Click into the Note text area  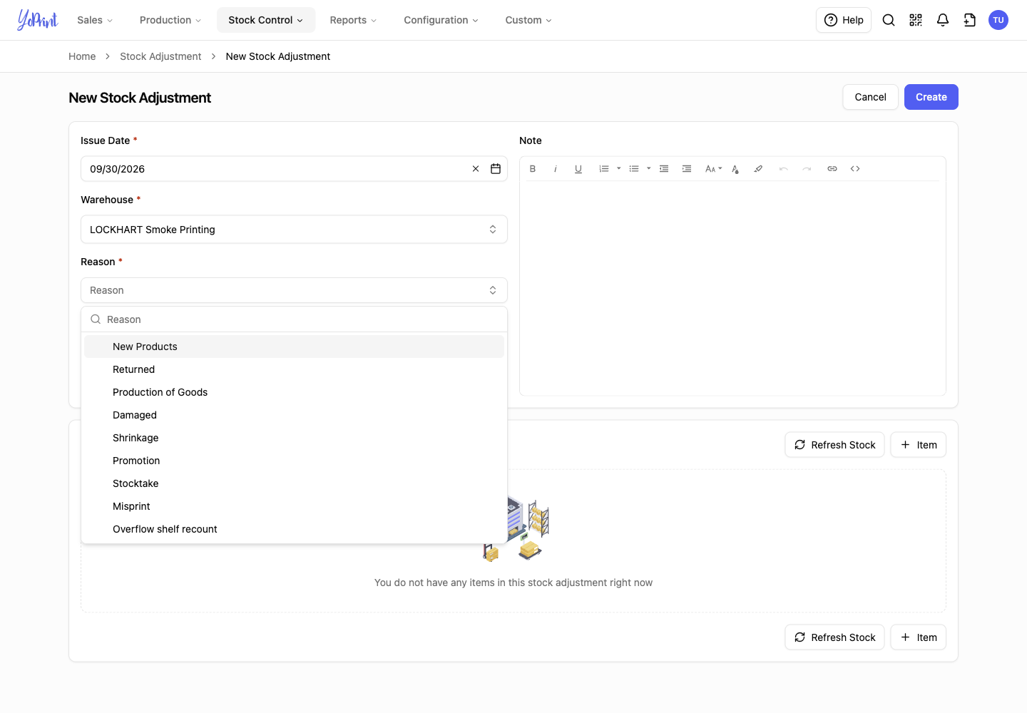732,288
